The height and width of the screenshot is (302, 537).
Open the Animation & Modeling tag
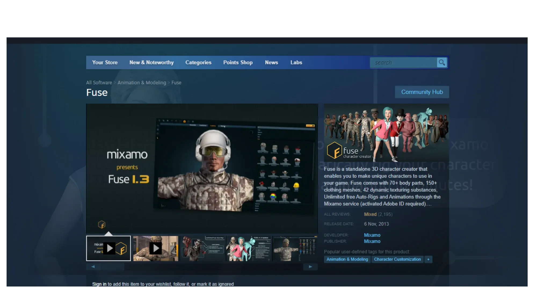coord(347,259)
